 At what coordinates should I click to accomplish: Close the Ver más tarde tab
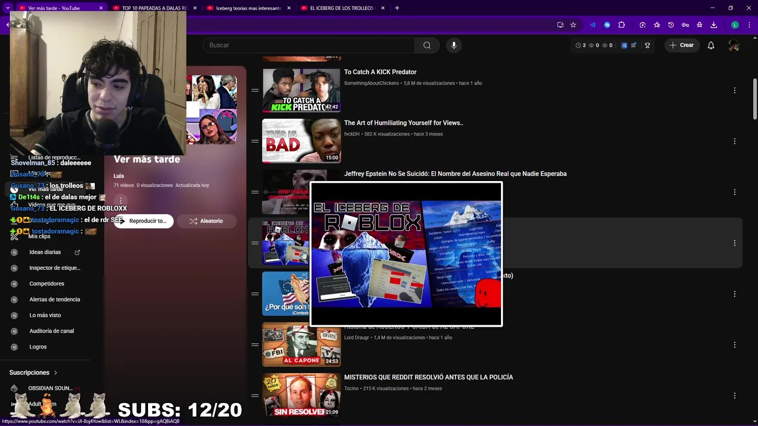(x=101, y=8)
